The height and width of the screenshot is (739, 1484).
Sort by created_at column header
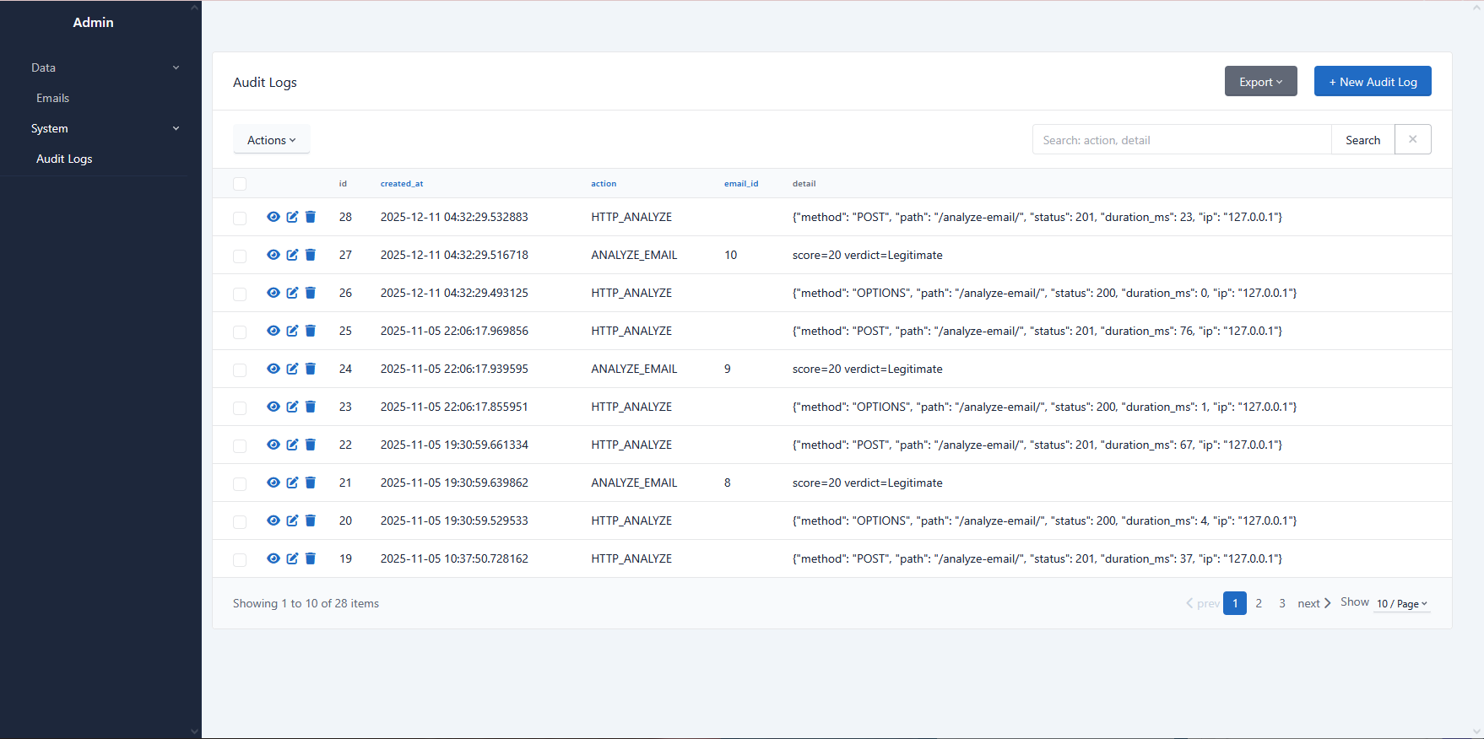[x=402, y=183]
